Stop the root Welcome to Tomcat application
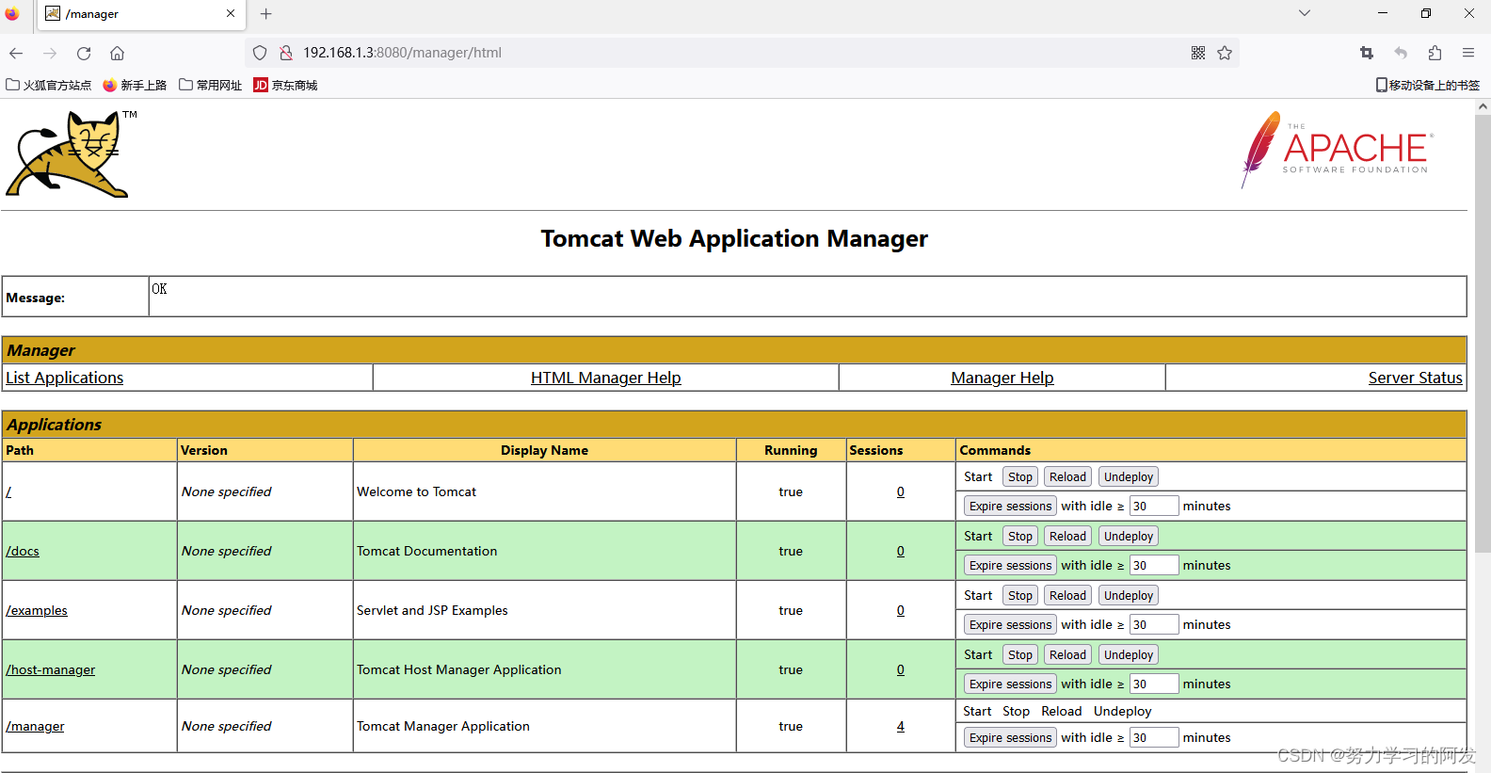Image resolution: width=1491 pixels, height=773 pixels. 1020,477
